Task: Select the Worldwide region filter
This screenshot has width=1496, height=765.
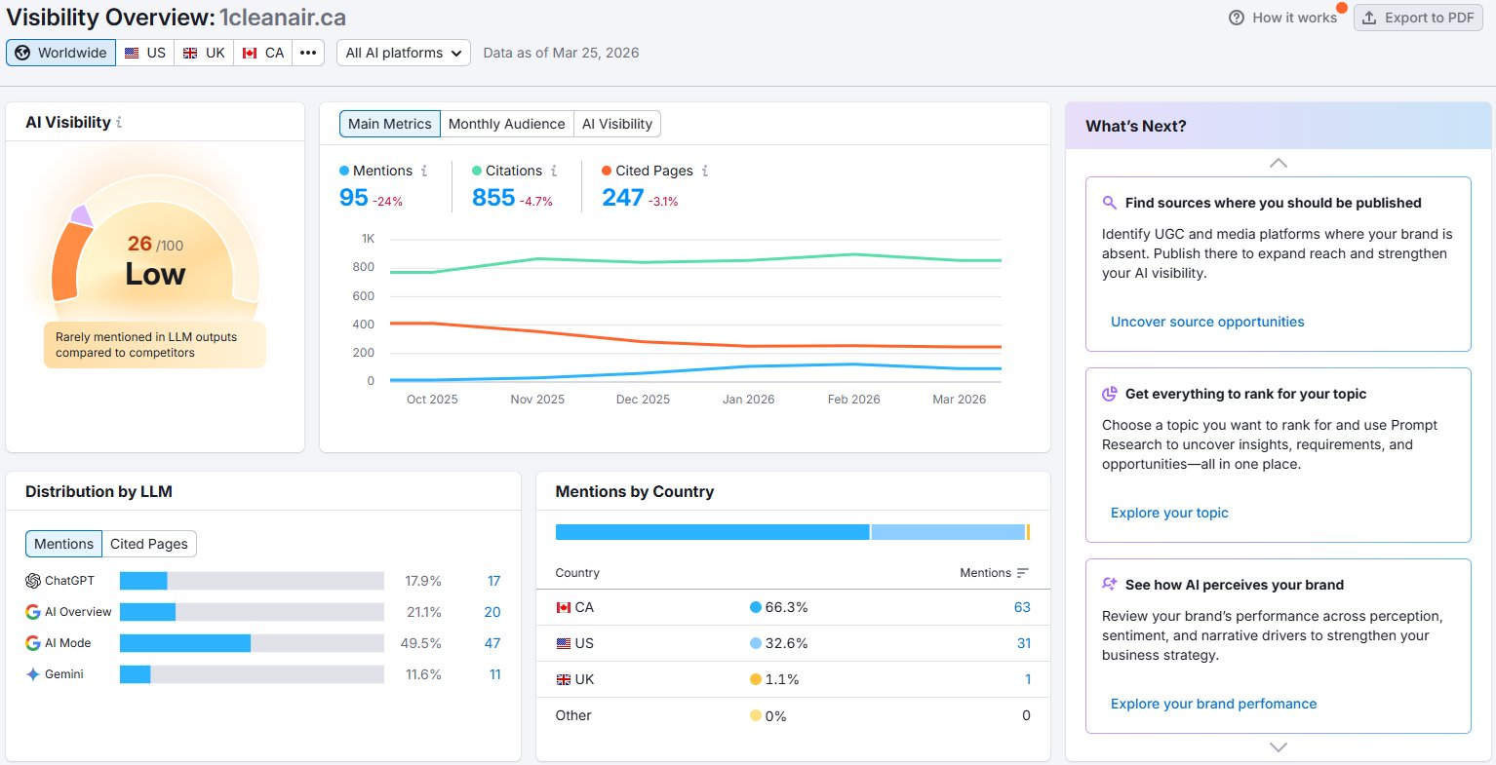Action: point(60,53)
